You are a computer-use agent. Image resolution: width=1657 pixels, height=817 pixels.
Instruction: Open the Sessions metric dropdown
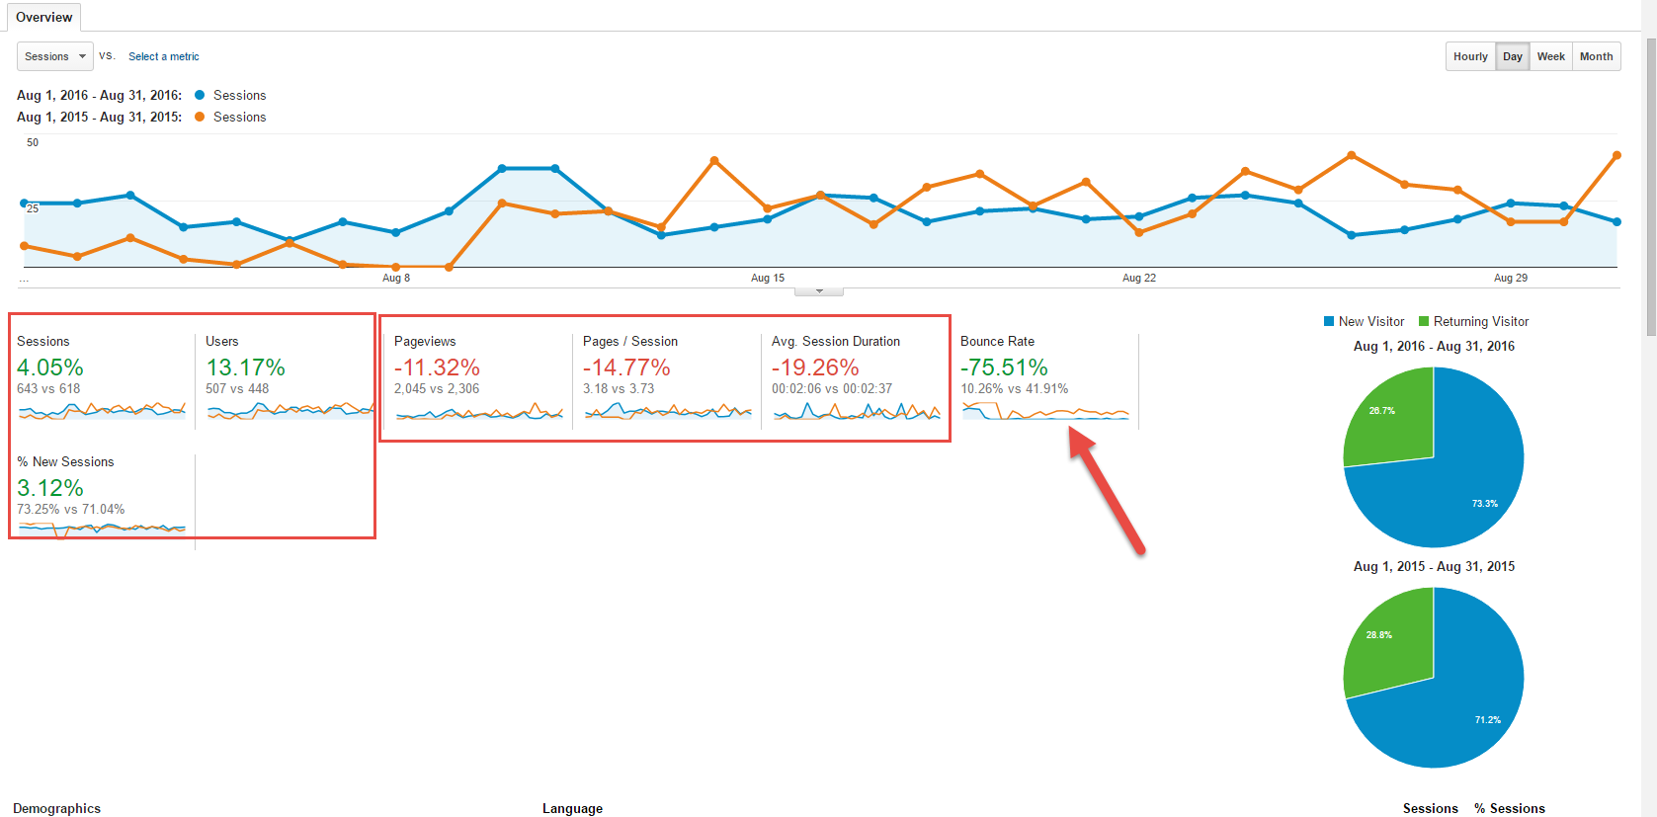coord(55,56)
